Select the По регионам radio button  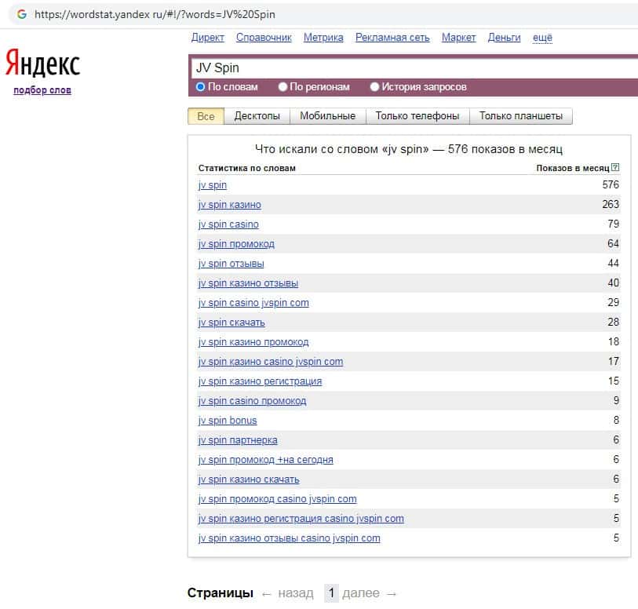pyautogui.click(x=283, y=87)
